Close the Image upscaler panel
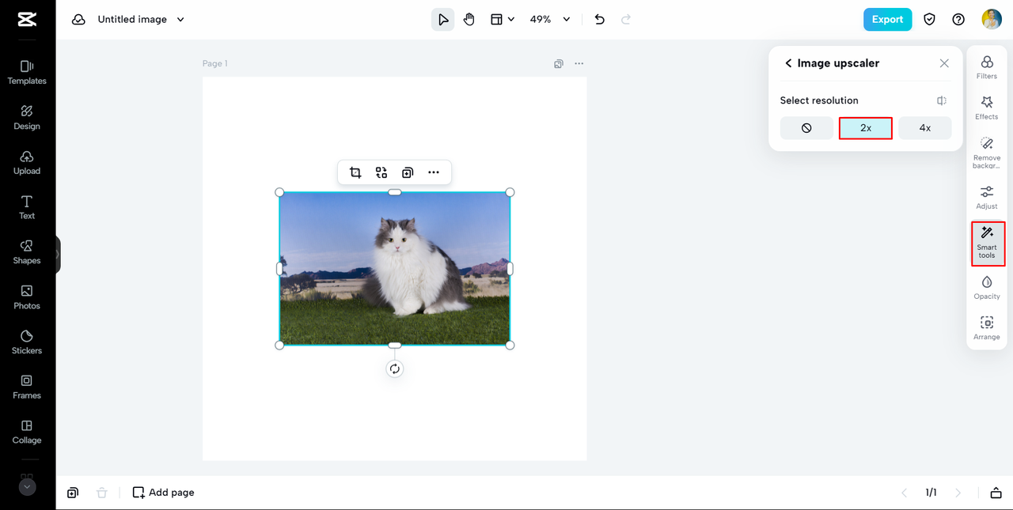This screenshot has width=1013, height=510. click(944, 63)
